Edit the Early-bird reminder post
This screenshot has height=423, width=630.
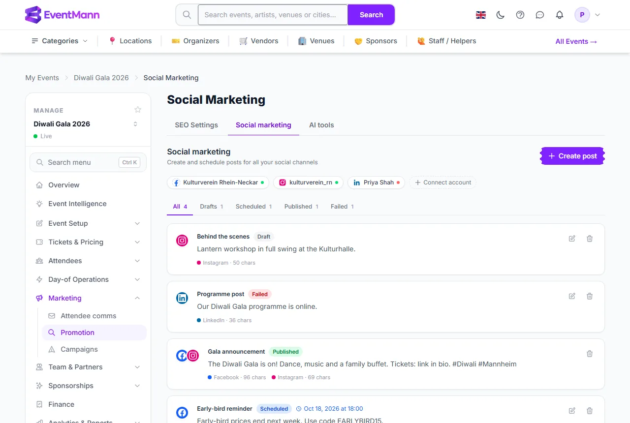pyautogui.click(x=572, y=411)
